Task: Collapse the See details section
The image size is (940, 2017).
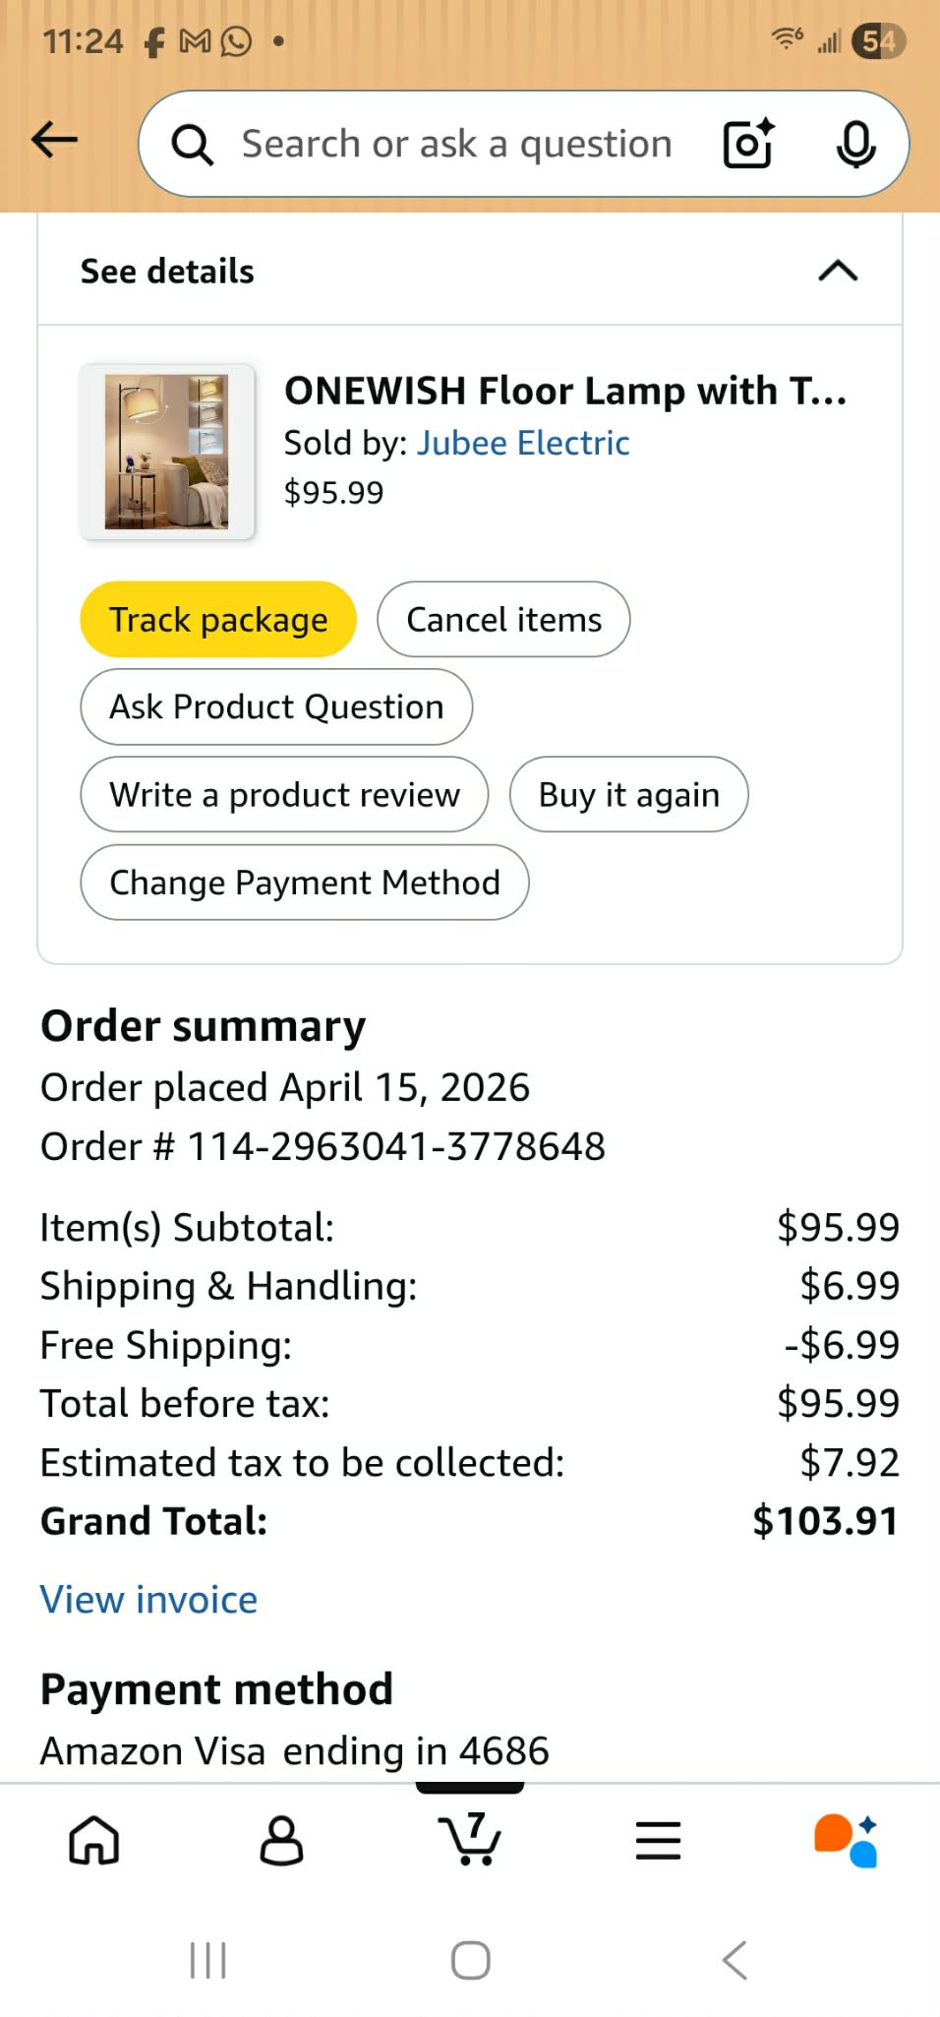Action: coord(838,271)
